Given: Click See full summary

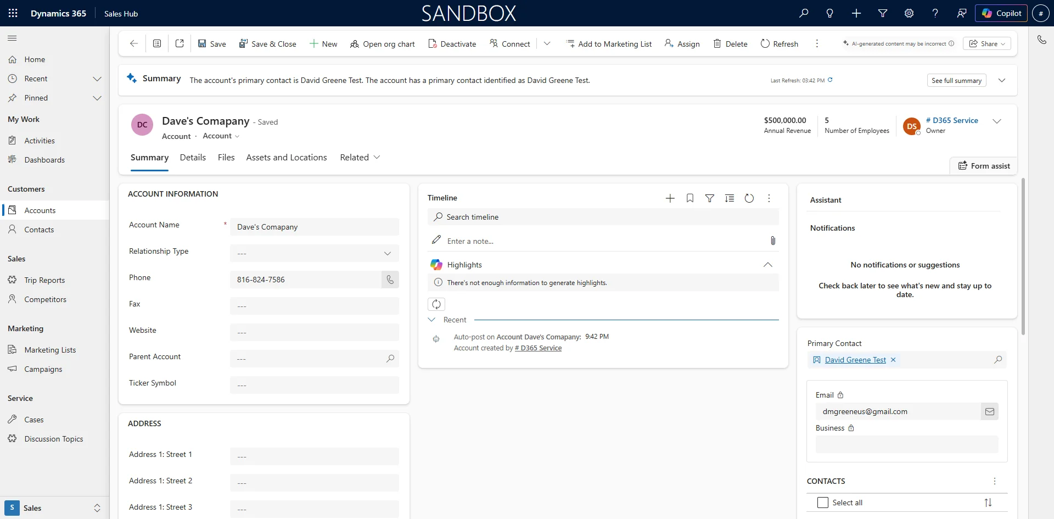Looking at the screenshot, I should click(x=956, y=80).
